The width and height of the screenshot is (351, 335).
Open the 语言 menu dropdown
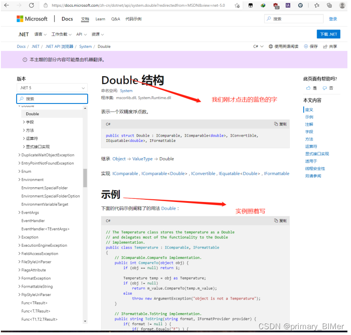tap(40, 34)
